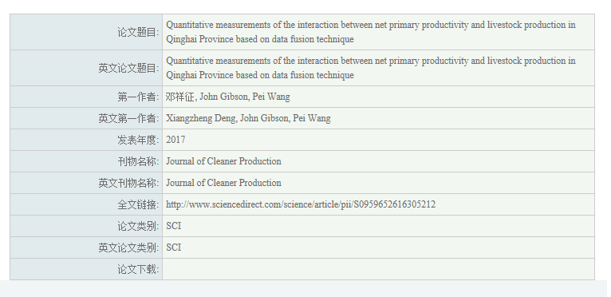Open the ScienceDirect full-text link
The image size is (611, 297).
coord(301,204)
